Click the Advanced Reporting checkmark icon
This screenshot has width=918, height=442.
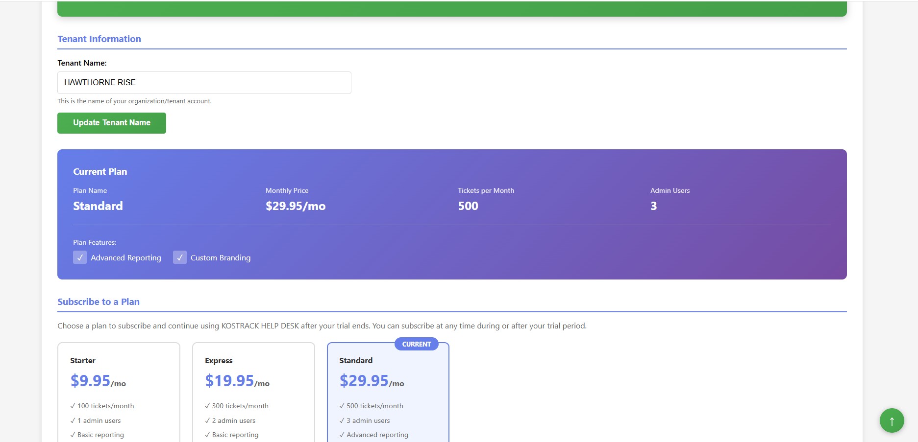pos(80,257)
